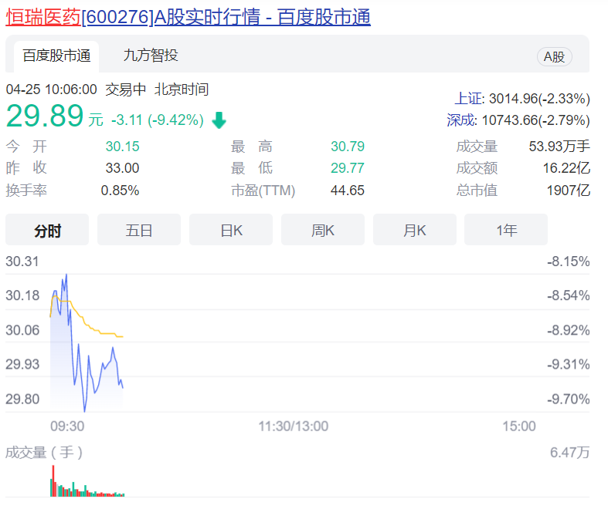Select the 五日 chart view
The image size is (608, 506).
point(139,230)
